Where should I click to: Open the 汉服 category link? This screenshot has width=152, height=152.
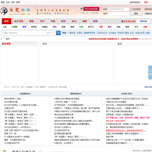point(145,27)
